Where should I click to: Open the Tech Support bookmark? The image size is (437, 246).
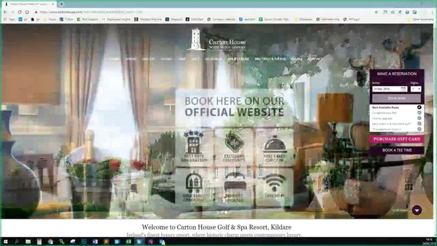(x=88, y=19)
